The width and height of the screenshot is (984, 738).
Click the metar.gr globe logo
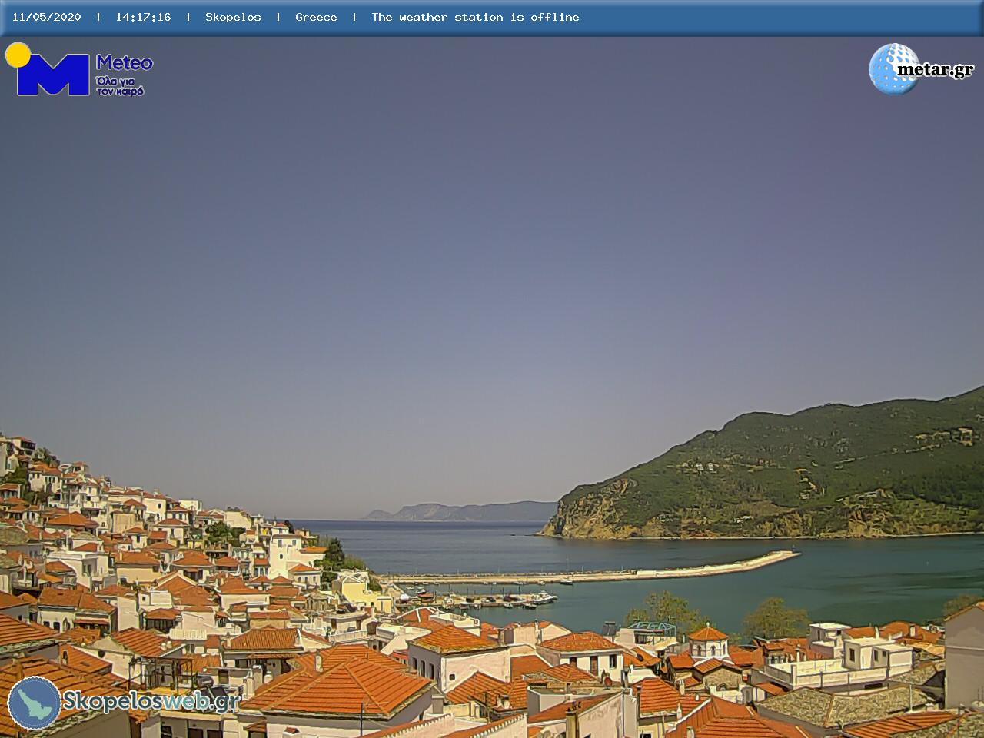(x=893, y=69)
